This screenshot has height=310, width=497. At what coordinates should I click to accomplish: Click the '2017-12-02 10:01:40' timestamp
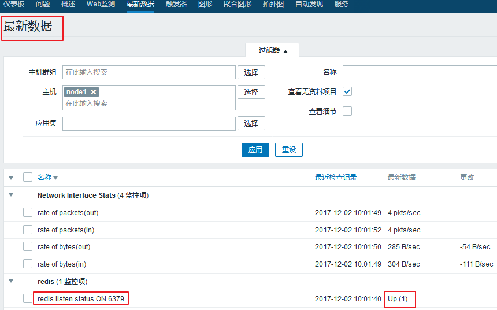[x=348, y=299]
